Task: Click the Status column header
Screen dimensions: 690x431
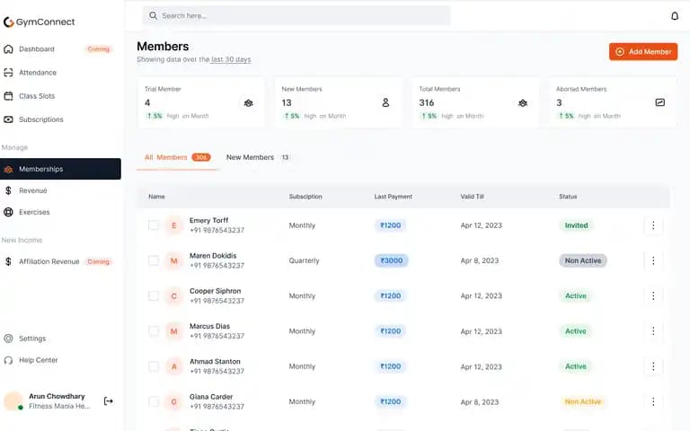Action: (568, 197)
